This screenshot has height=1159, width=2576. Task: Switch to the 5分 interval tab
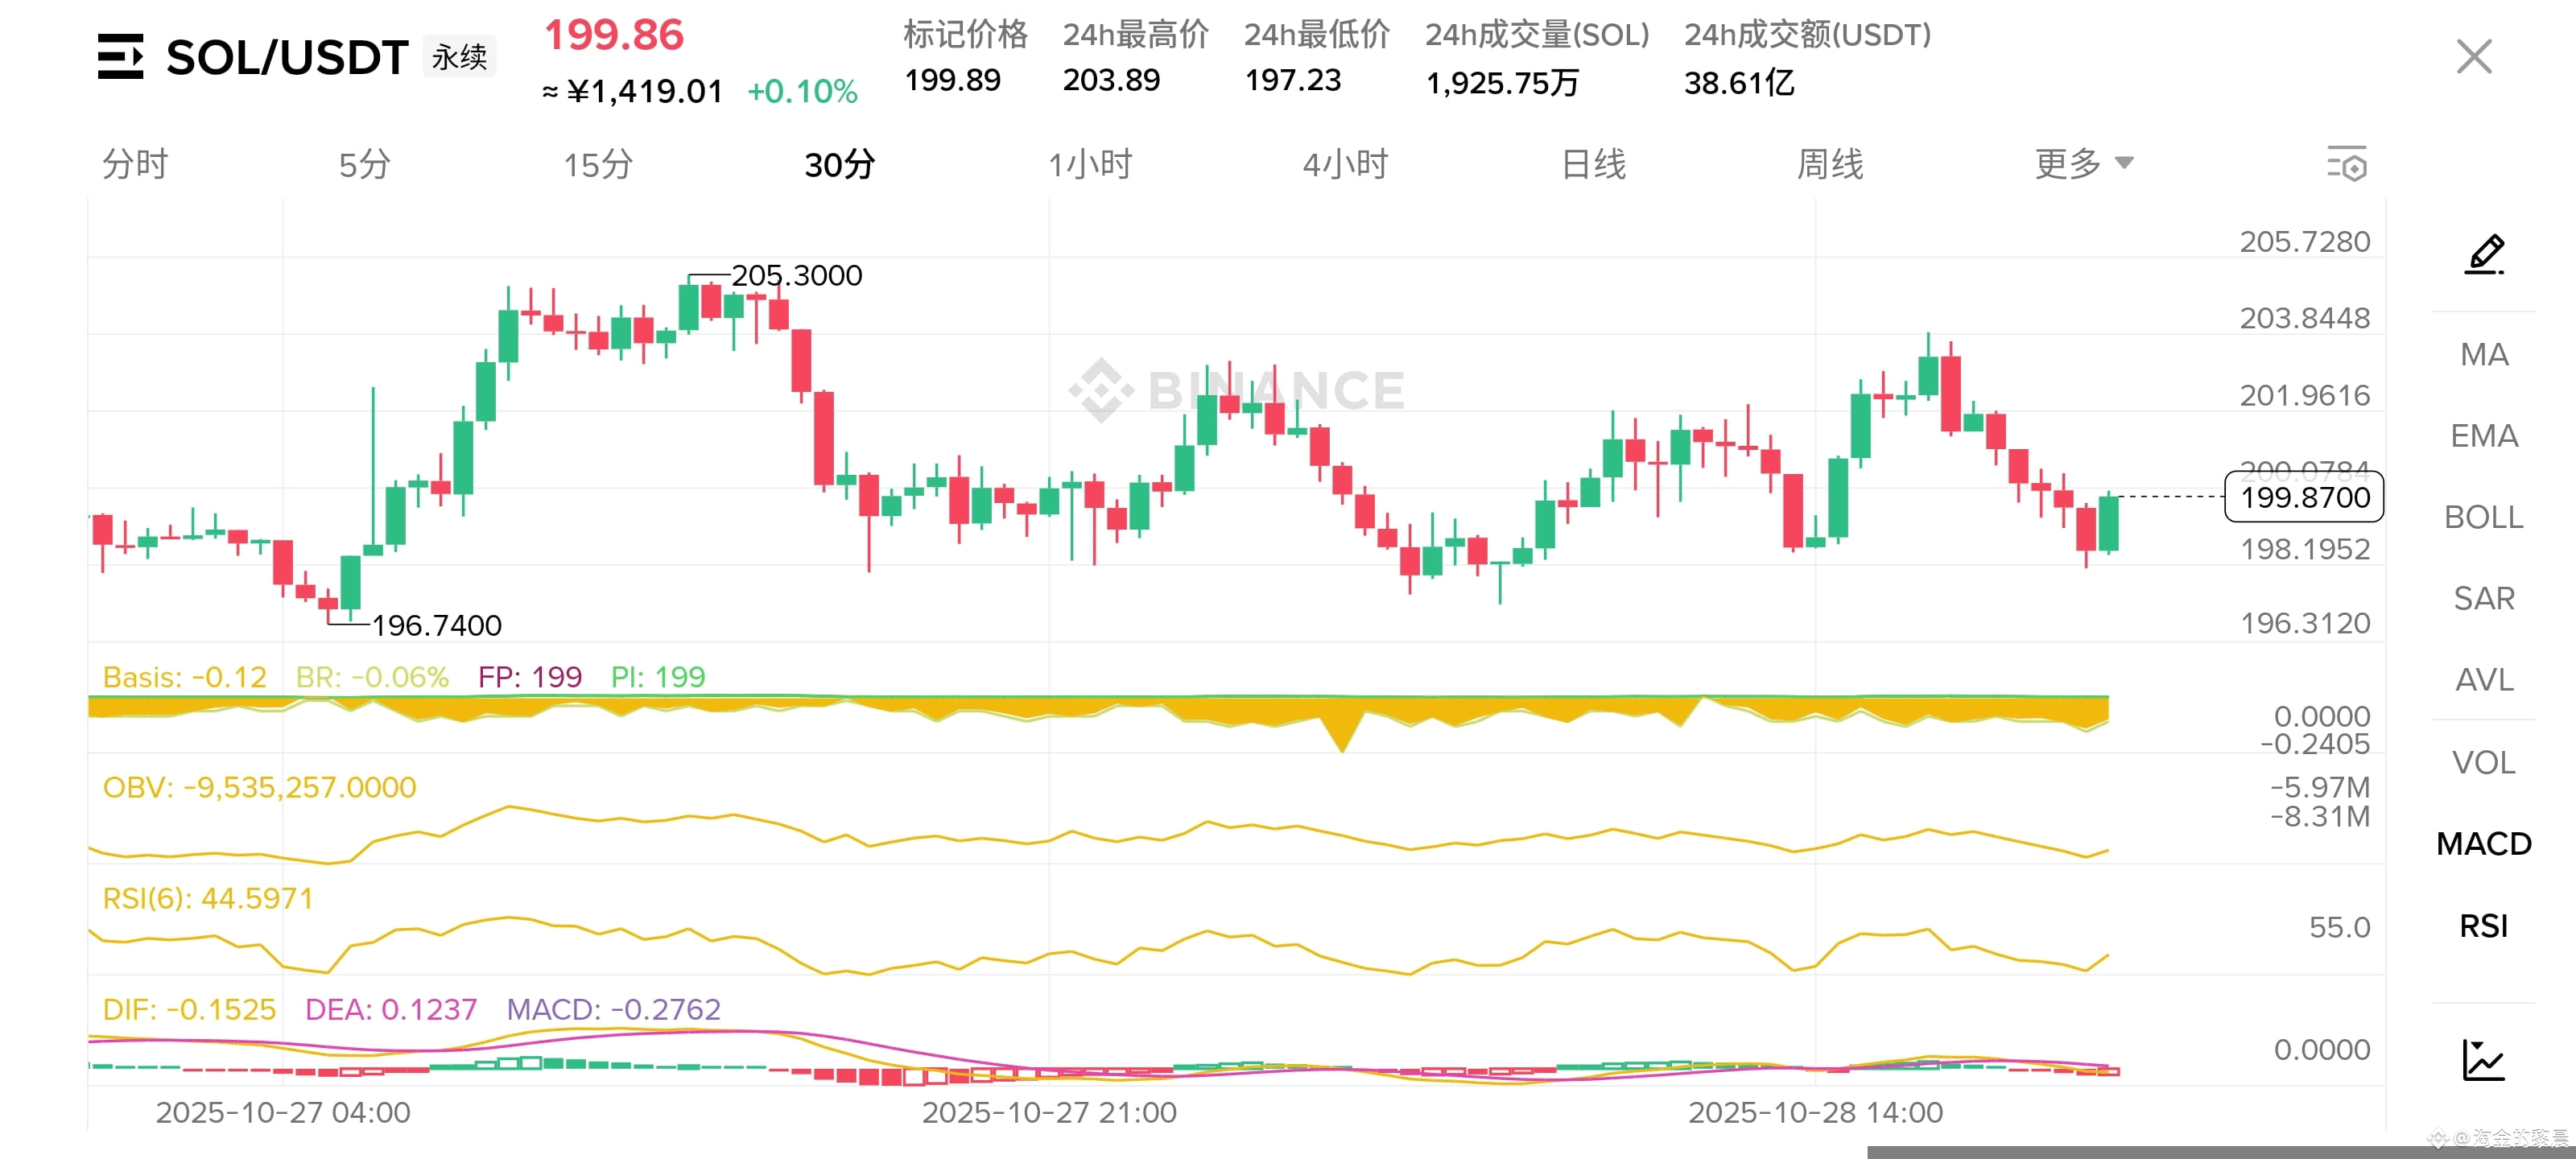365,164
